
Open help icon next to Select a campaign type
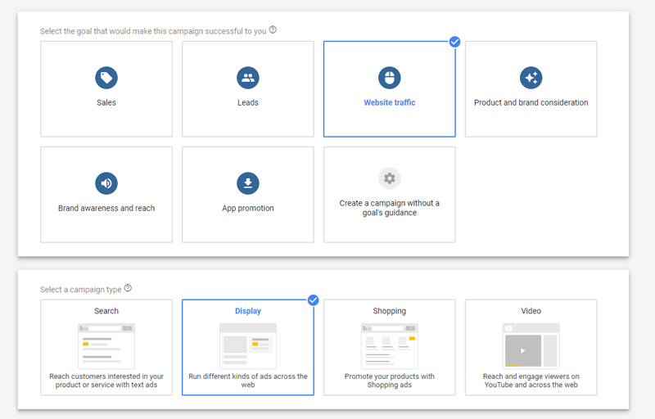pyautogui.click(x=128, y=288)
